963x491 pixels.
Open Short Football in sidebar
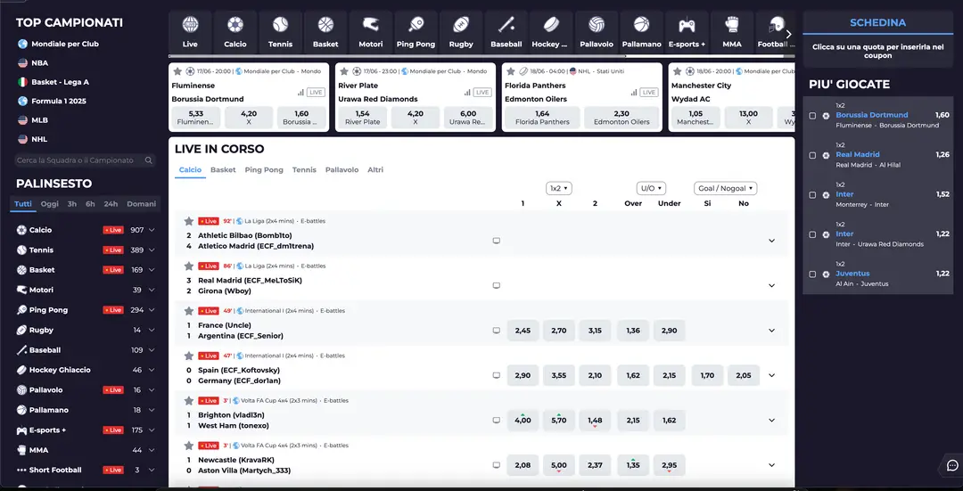tap(55, 470)
